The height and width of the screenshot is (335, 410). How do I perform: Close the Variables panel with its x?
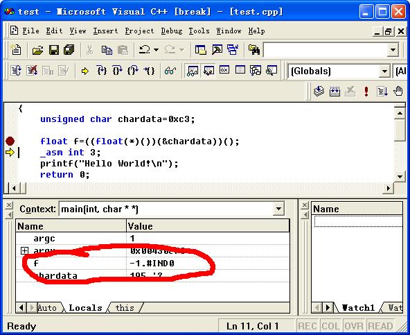click(8, 205)
